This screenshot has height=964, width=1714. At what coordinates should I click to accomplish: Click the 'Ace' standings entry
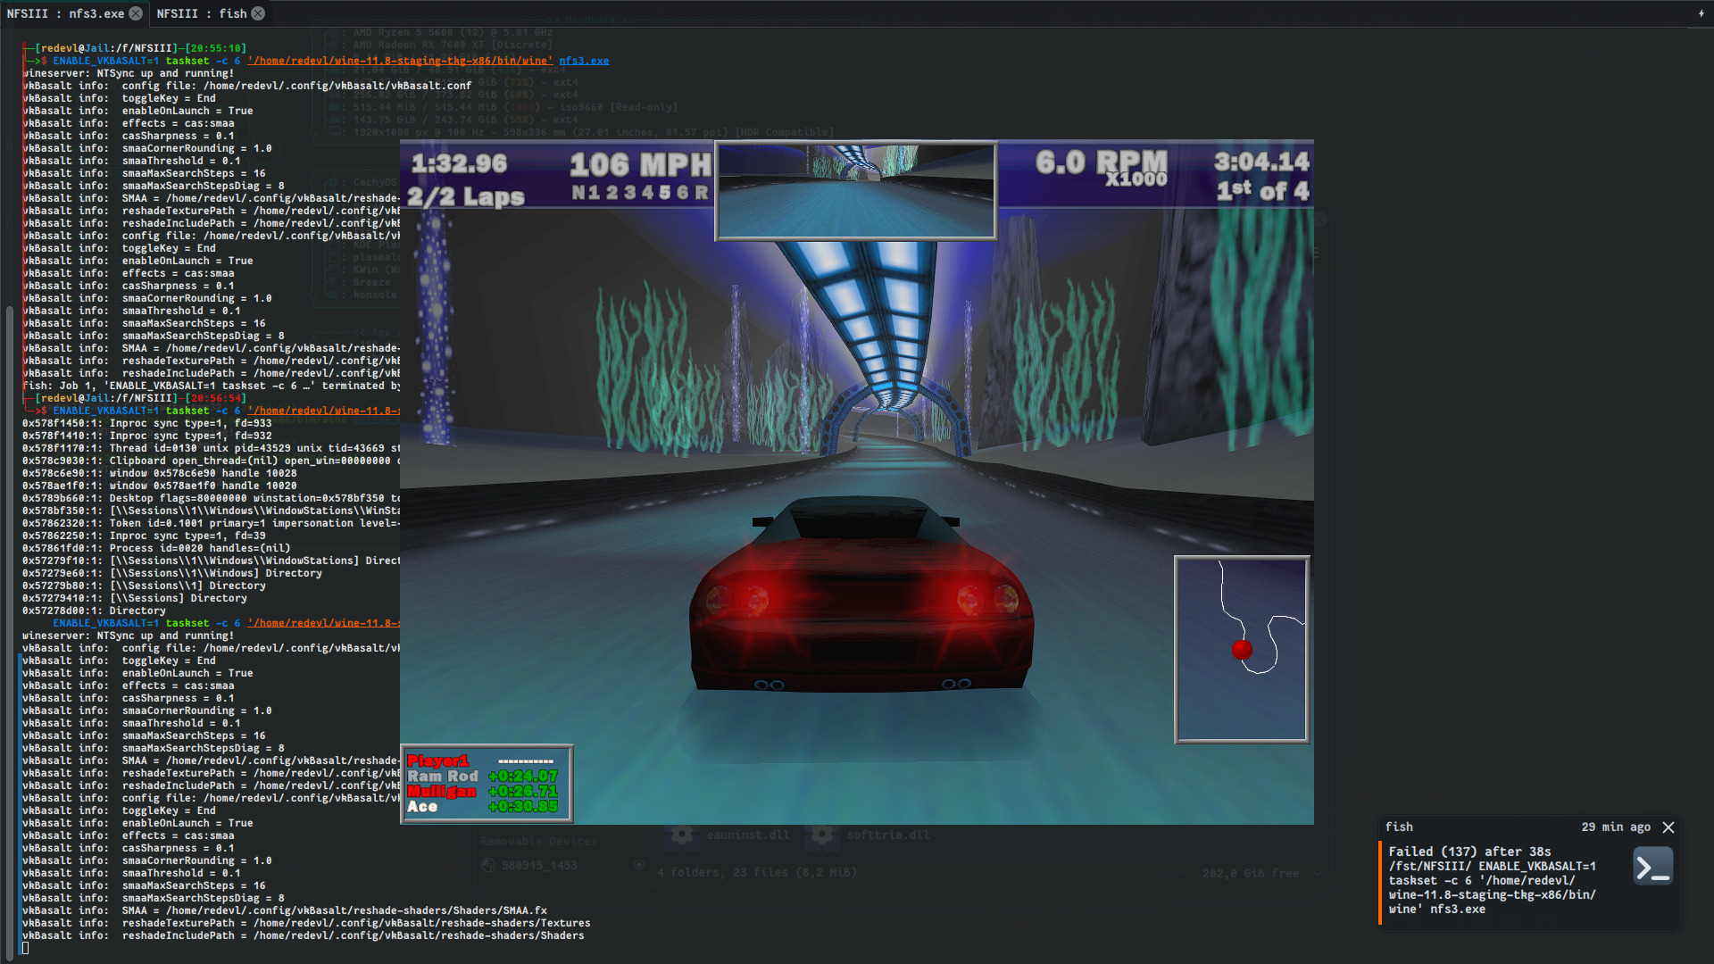(x=422, y=807)
